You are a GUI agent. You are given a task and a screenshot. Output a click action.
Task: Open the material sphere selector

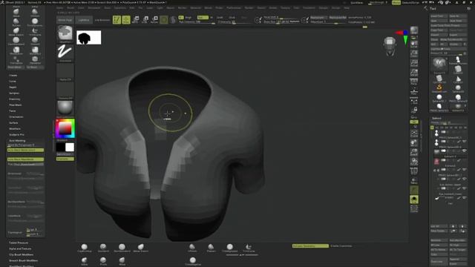(65, 109)
